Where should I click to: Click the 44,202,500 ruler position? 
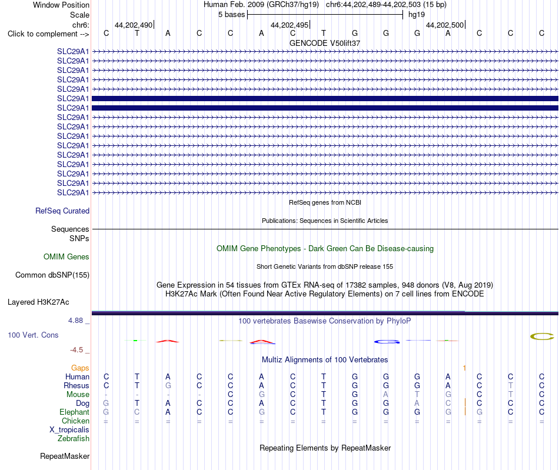click(x=445, y=25)
